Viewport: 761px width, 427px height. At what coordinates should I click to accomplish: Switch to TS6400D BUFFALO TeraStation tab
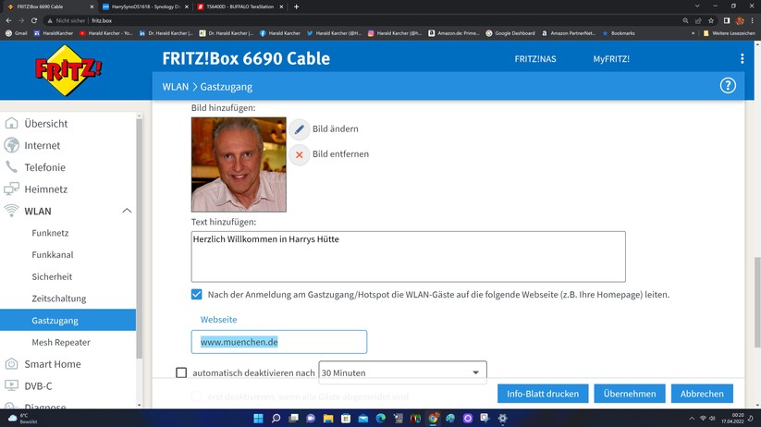pyautogui.click(x=239, y=6)
